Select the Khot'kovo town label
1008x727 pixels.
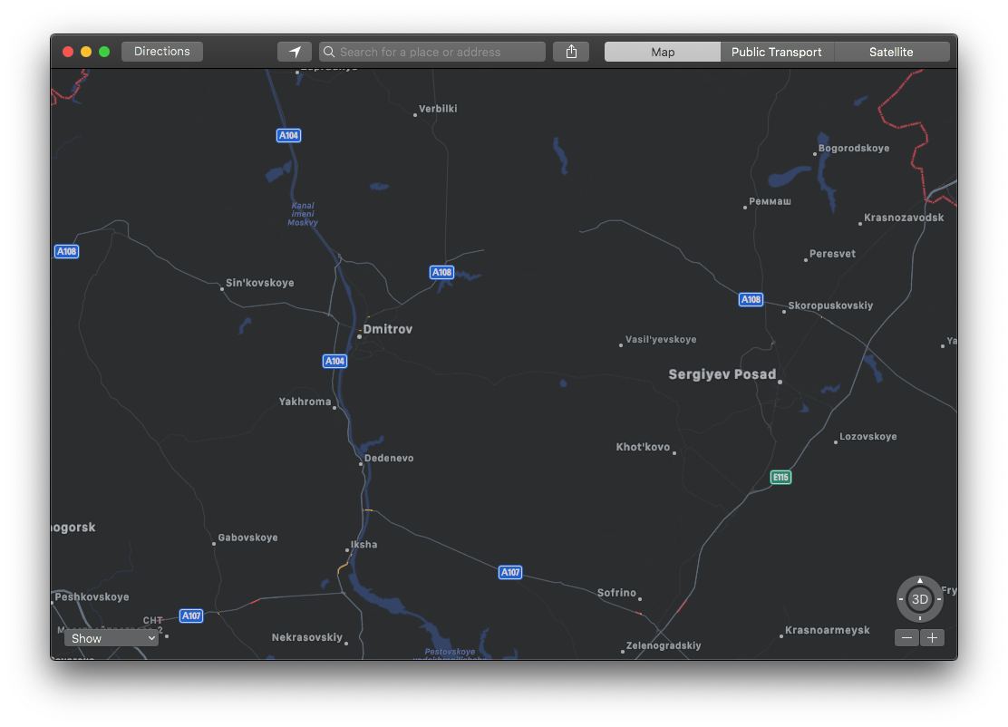pyautogui.click(x=643, y=447)
